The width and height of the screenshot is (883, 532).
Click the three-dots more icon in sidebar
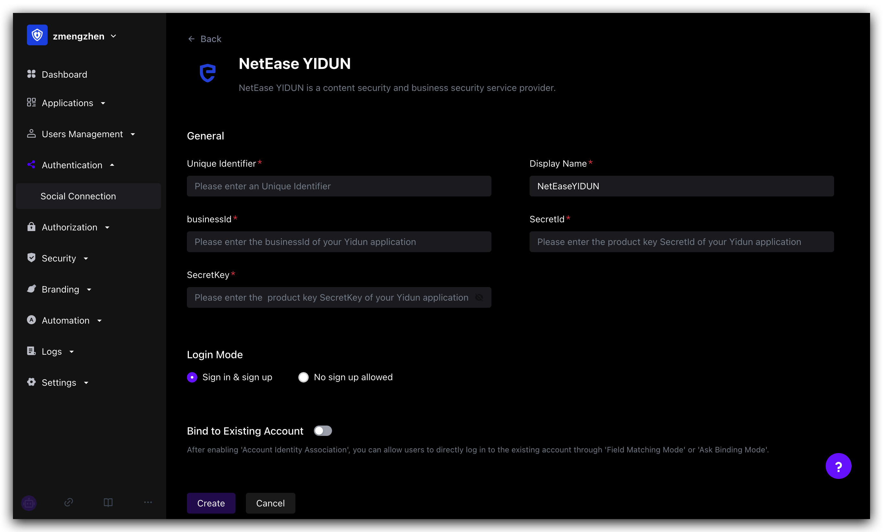tap(148, 502)
